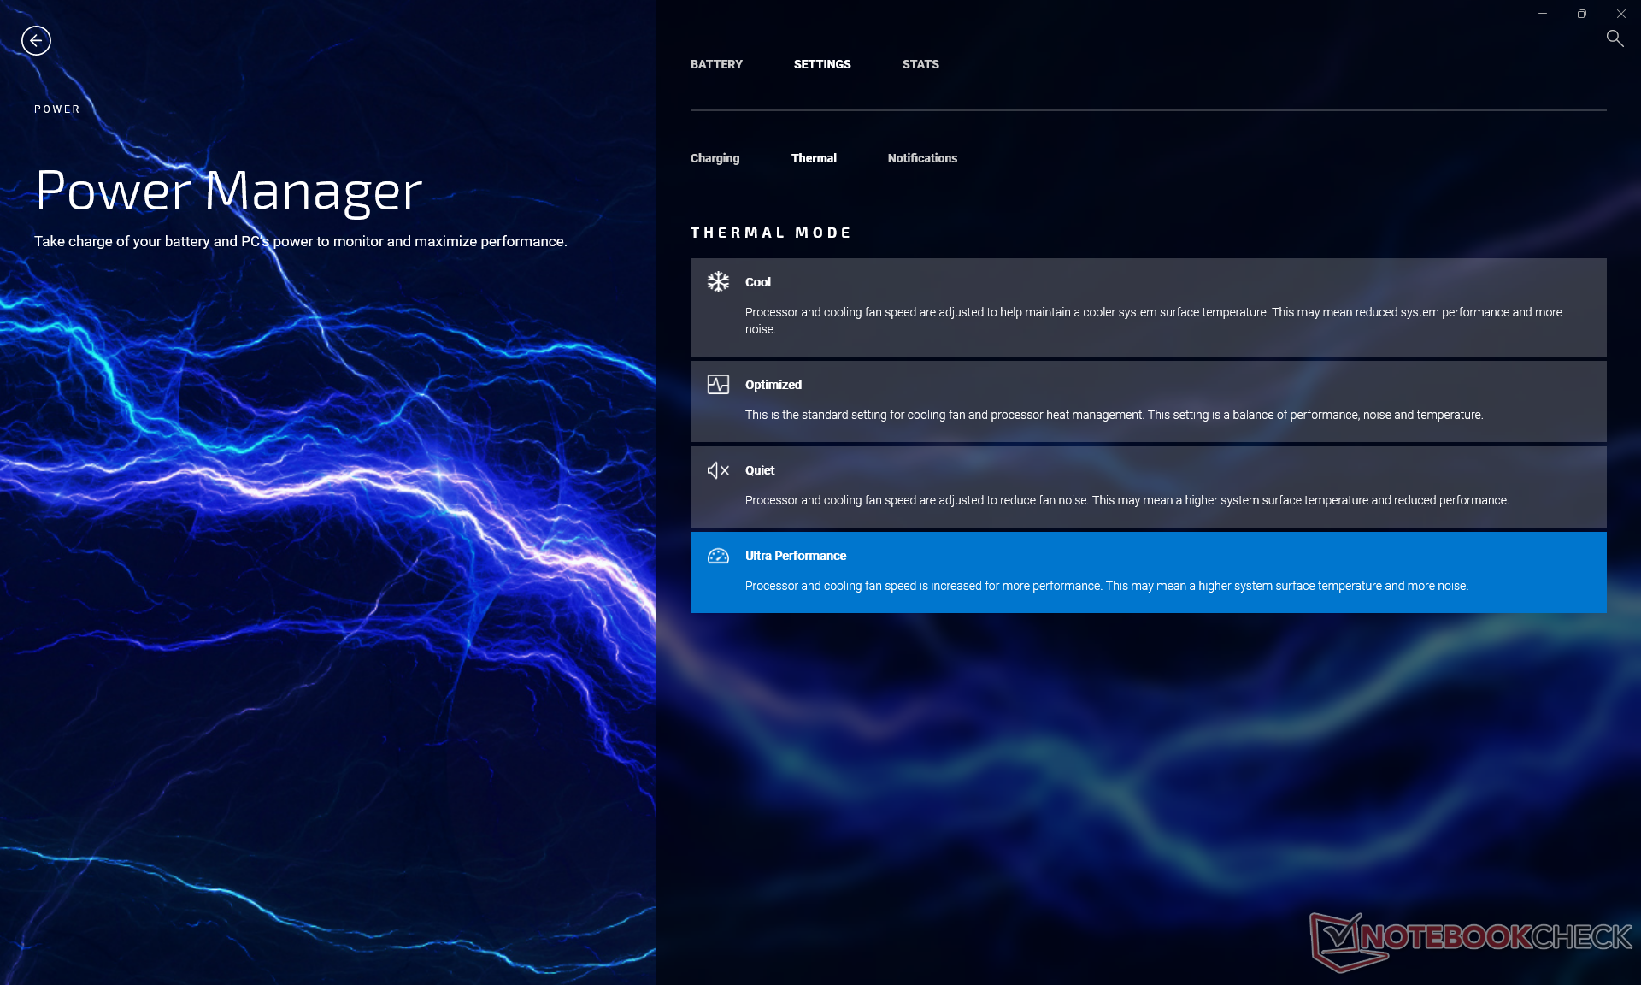Click the Thermal sub-tab
The width and height of the screenshot is (1641, 985).
tap(814, 158)
